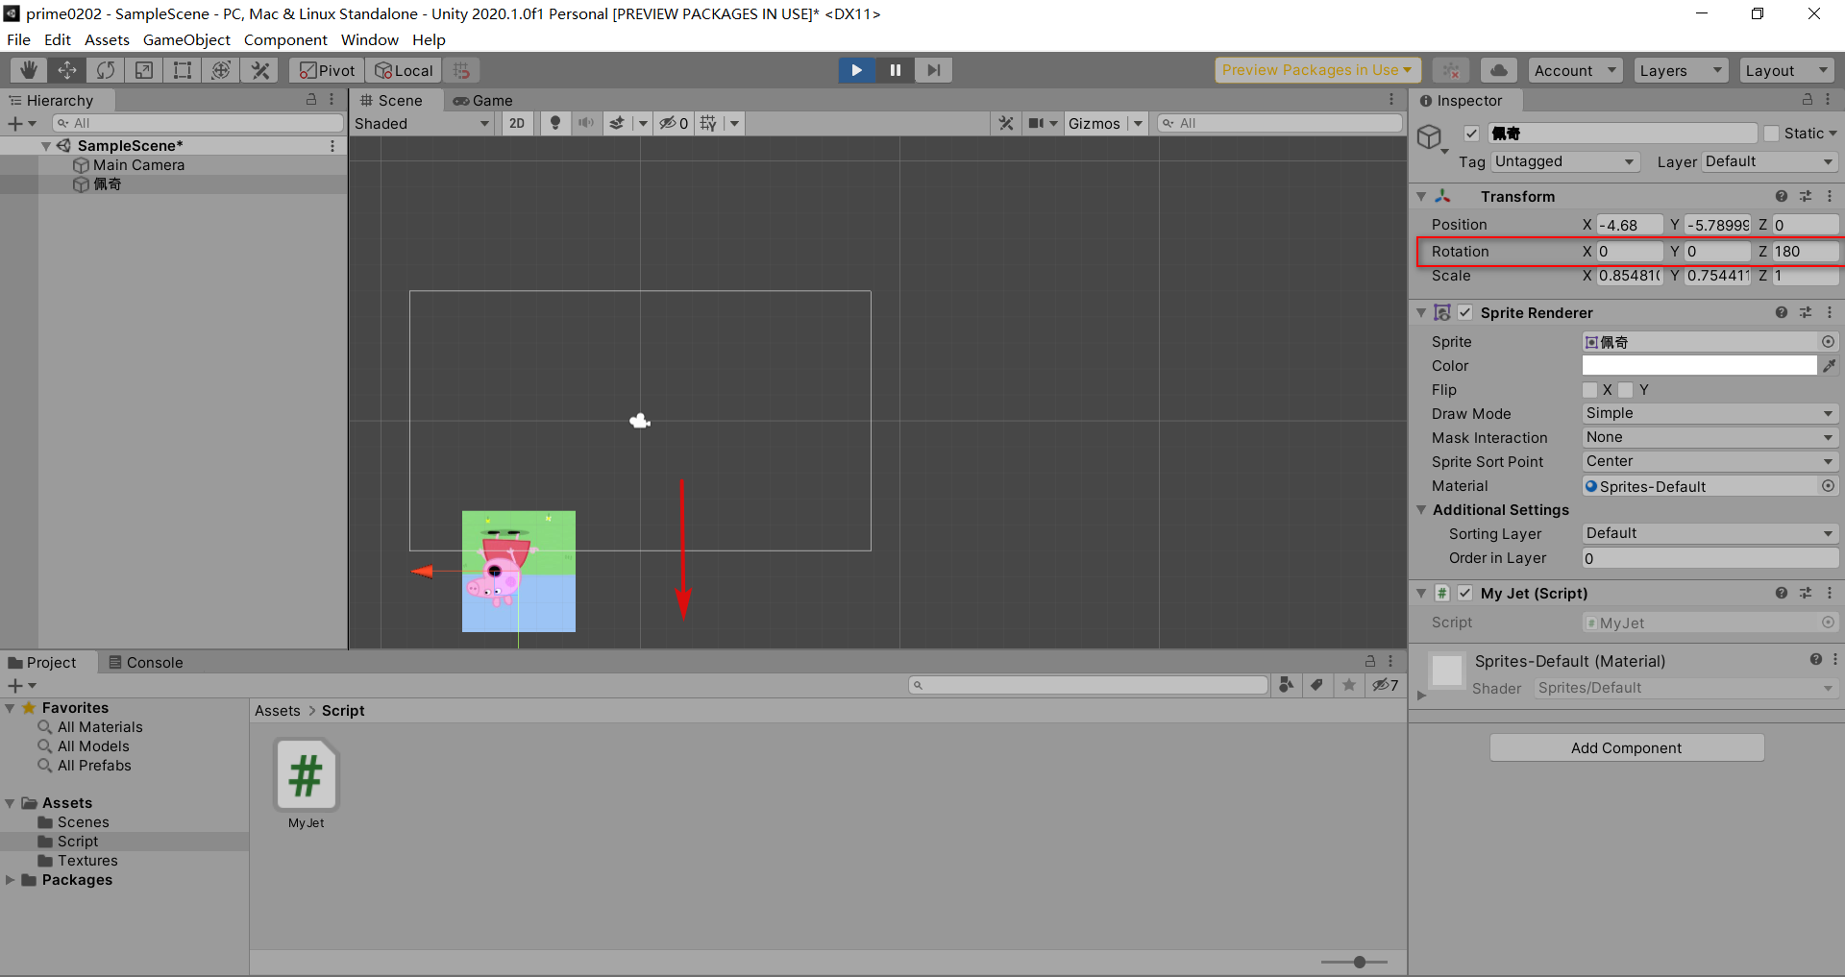The image size is (1845, 977).
Task: Open Draw Mode Simple dropdown
Action: (1710, 413)
